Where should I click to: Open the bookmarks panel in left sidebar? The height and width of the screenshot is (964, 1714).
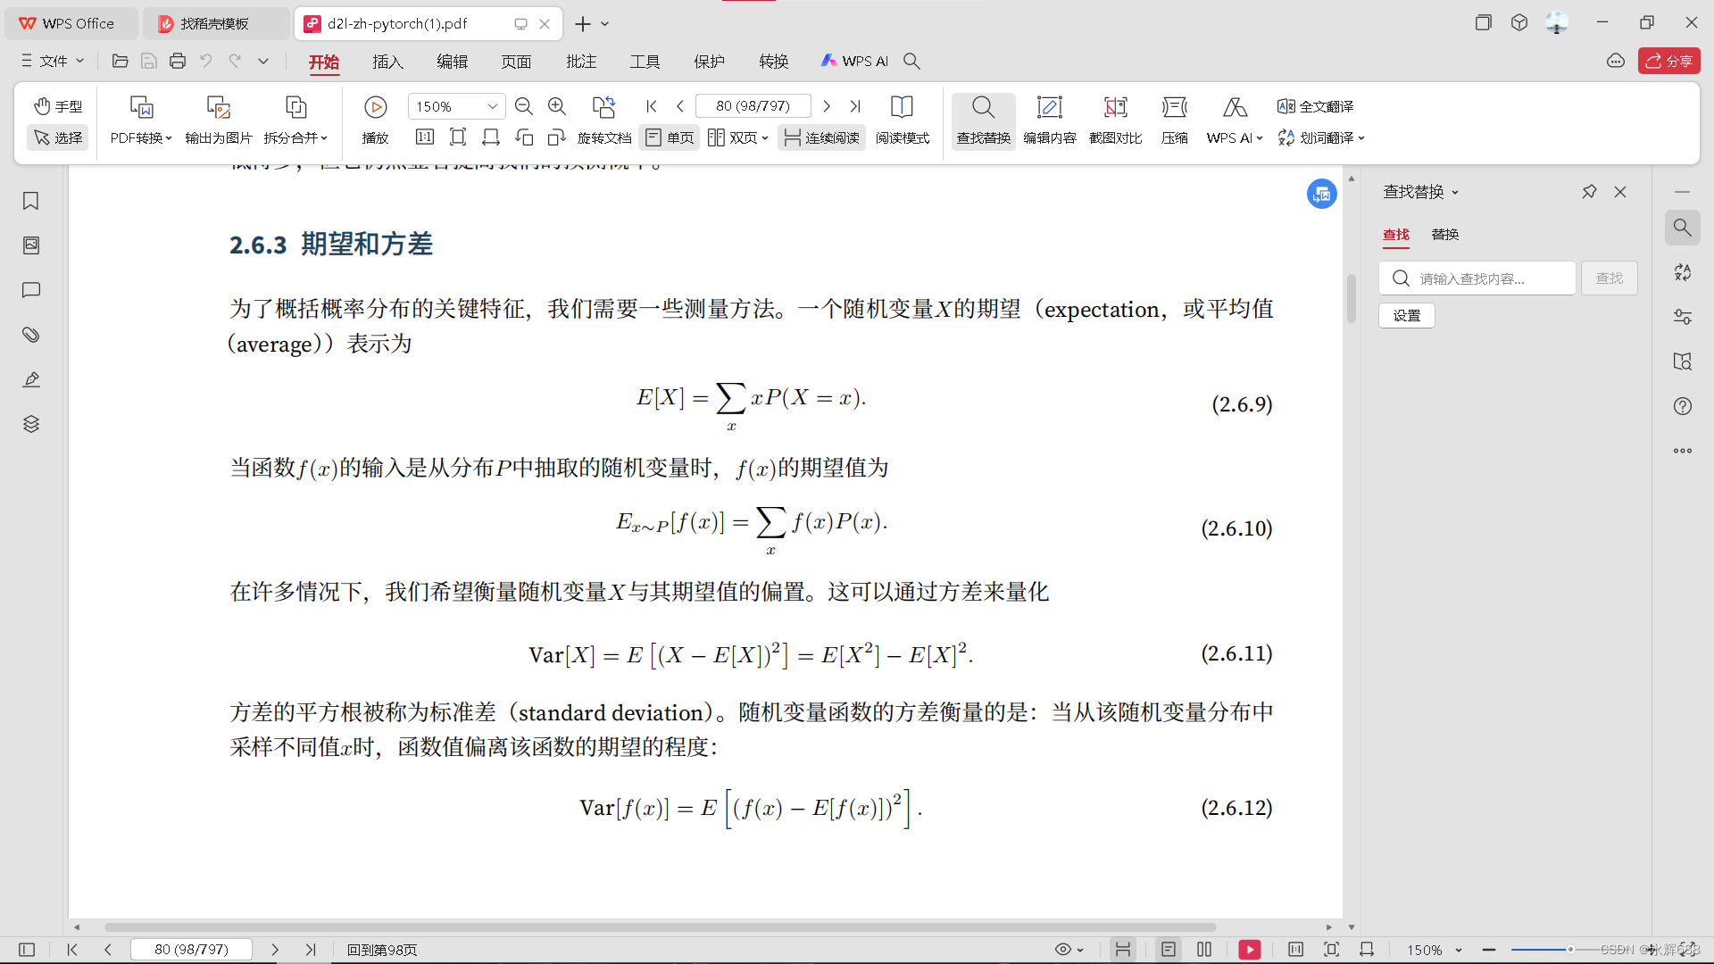pyautogui.click(x=31, y=201)
